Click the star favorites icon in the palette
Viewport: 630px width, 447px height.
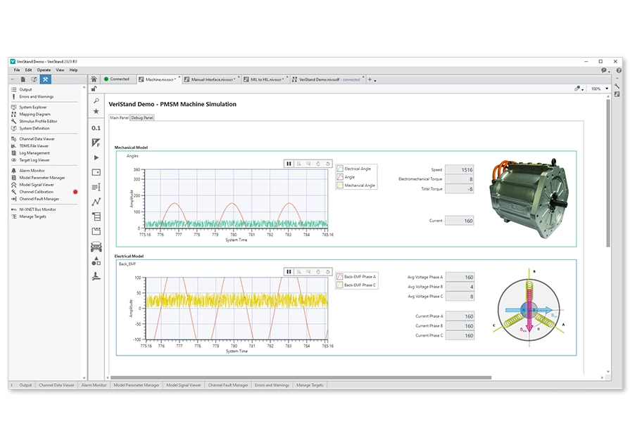[x=96, y=111]
